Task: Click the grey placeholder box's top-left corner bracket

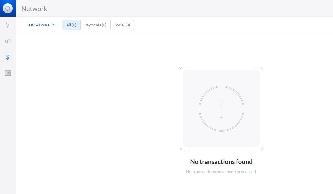Action: click(184, 72)
